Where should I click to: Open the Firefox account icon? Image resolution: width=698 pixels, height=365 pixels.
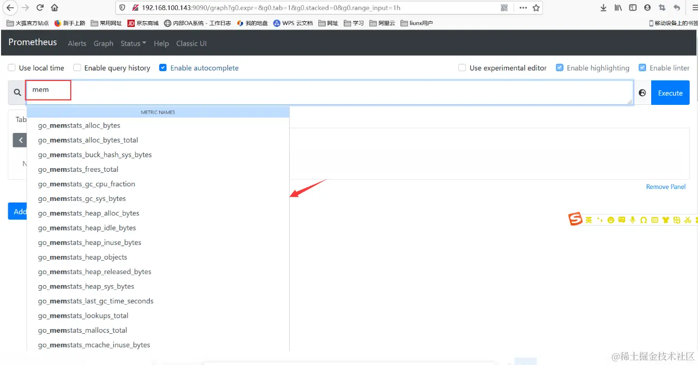[647, 8]
